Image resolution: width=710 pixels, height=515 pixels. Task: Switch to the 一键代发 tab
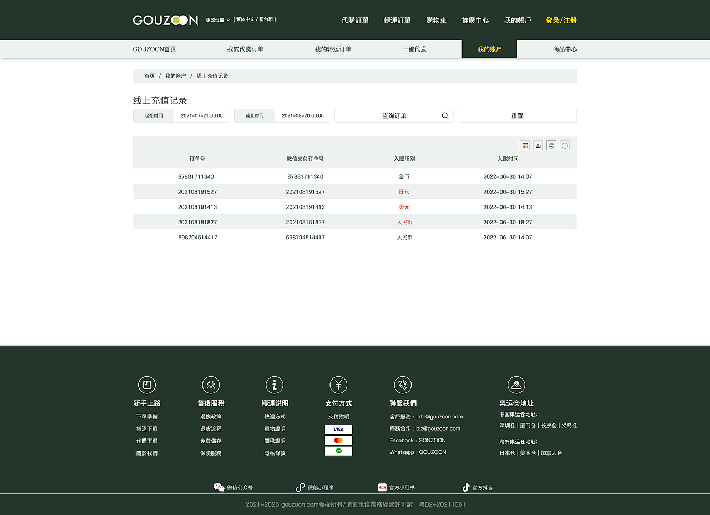pos(414,49)
